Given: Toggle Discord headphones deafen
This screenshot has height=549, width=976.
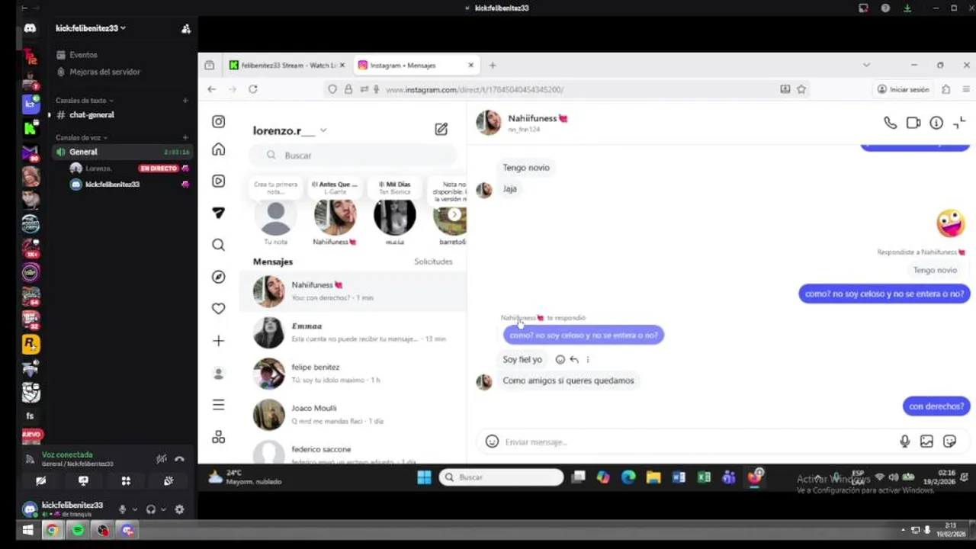Looking at the screenshot, I should click(x=151, y=509).
